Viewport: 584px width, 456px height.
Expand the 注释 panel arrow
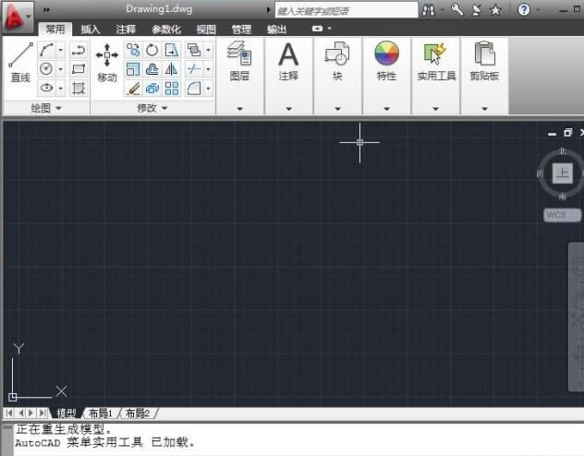point(288,109)
